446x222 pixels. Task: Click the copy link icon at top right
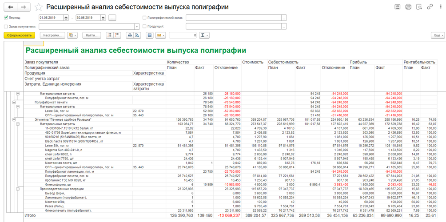430,7
